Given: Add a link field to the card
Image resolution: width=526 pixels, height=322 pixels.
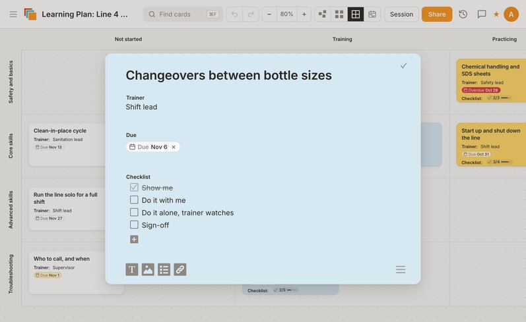Looking at the screenshot, I should point(180,269).
